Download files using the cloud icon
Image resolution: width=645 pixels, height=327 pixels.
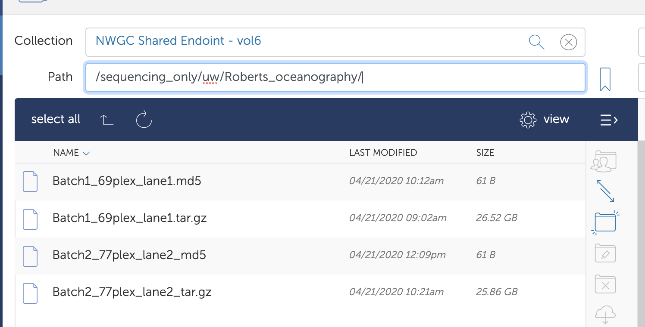coord(605,314)
